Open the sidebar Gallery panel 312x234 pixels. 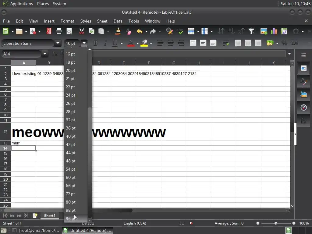tap(303, 94)
